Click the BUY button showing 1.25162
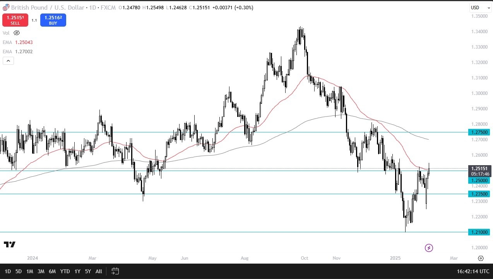The height and width of the screenshot is (279, 493). [53, 20]
